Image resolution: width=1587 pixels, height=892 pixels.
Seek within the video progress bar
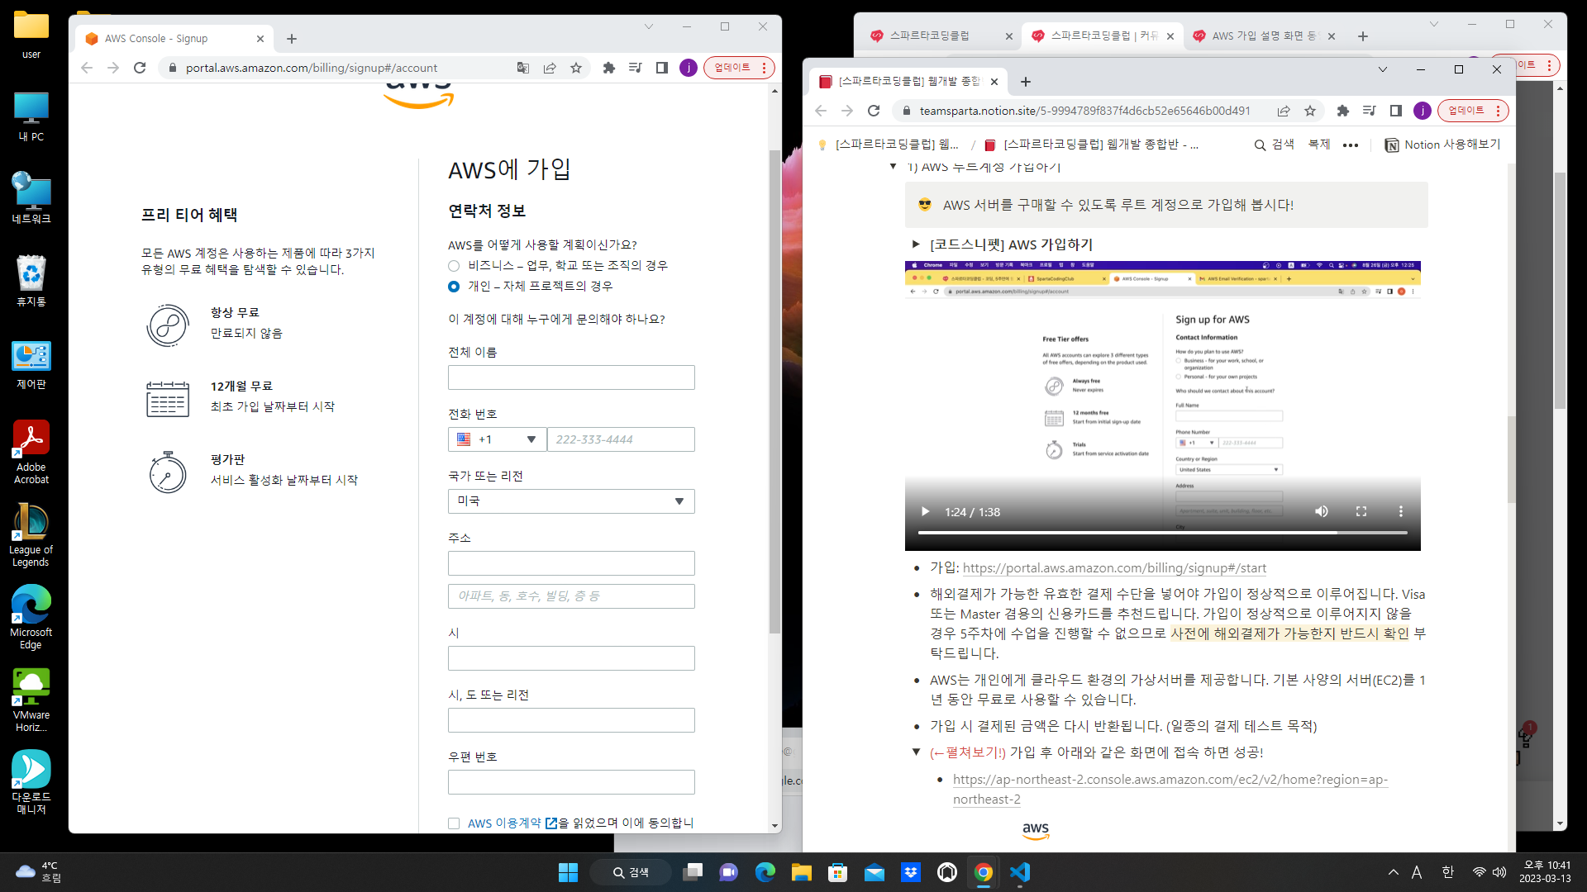(x=1162, y=533)
